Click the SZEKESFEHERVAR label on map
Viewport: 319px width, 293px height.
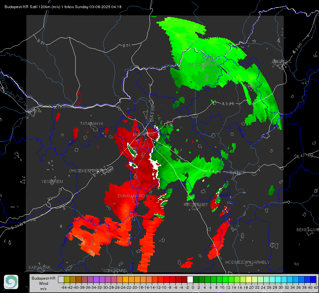(93, 171)
